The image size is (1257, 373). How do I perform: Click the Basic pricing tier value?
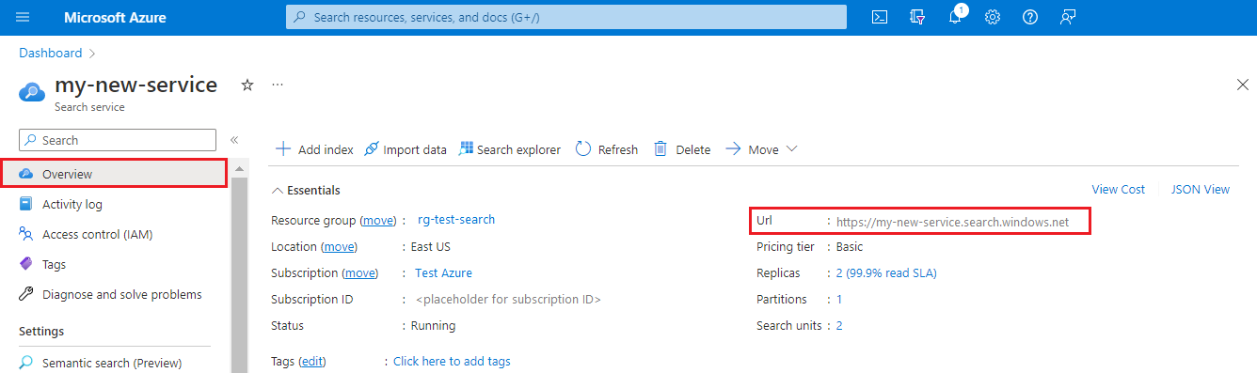(x=850, y=246)
